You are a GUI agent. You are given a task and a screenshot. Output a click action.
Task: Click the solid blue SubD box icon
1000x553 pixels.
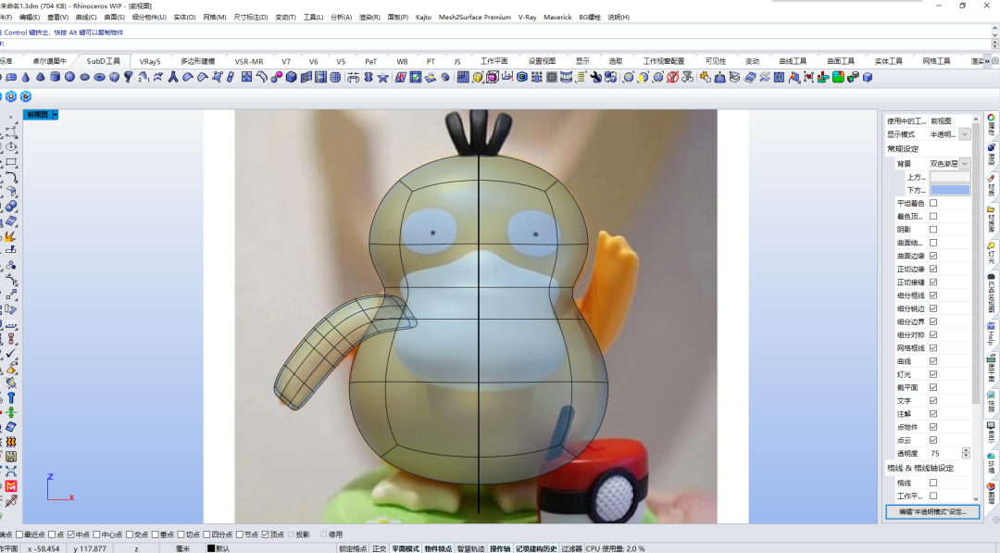[x=292, y=77]
